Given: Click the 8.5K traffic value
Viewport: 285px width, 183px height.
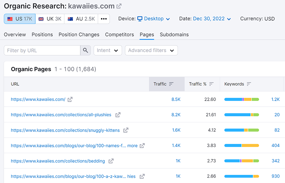Looking at the screenshot, I should click(176, 100).
